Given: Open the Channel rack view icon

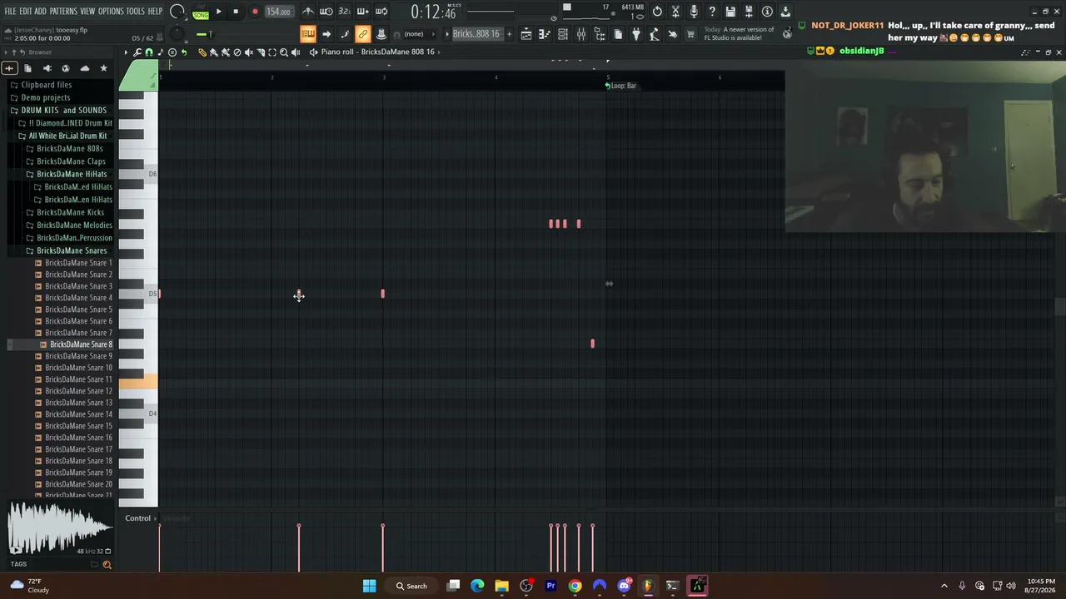Looking at the screenshot, I should pos(563,34).
